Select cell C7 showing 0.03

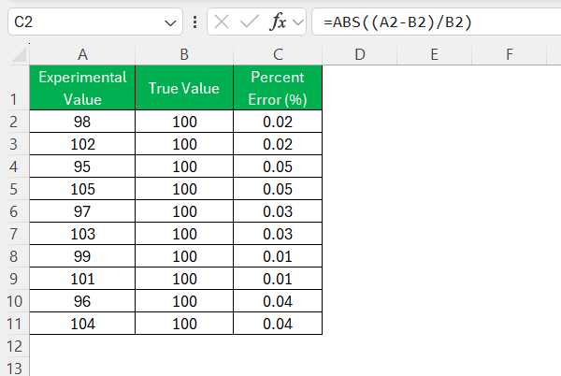(278, 234)
